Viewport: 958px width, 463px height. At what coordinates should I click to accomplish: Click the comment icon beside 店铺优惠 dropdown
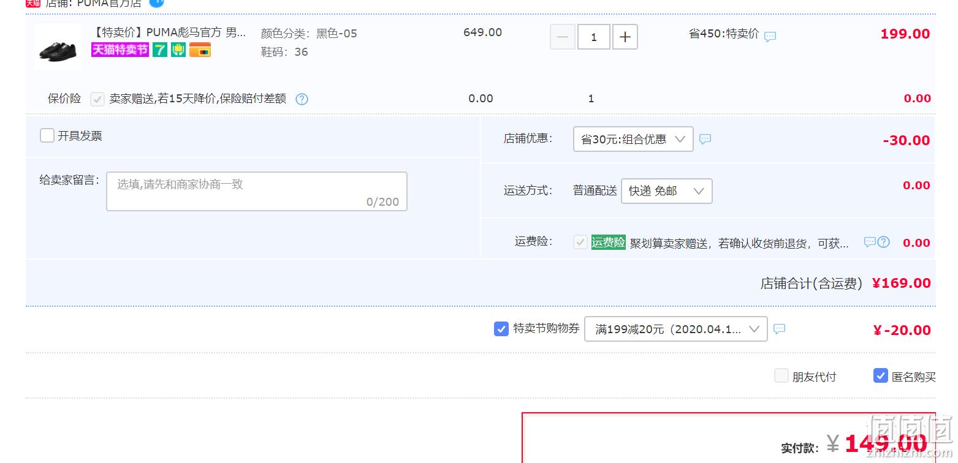point(705,139)
